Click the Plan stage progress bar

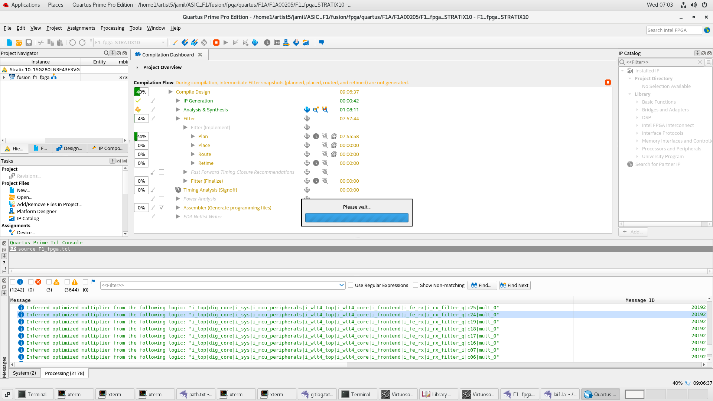click(141, 136)
